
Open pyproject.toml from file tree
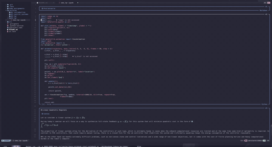tap(16, 28)
